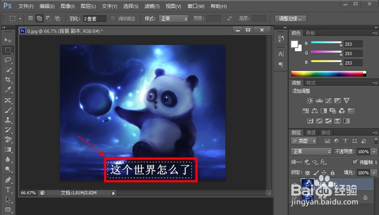Switch to the 路径 paths tab
This screenshot has width=379, height=215.
[326, 133]
